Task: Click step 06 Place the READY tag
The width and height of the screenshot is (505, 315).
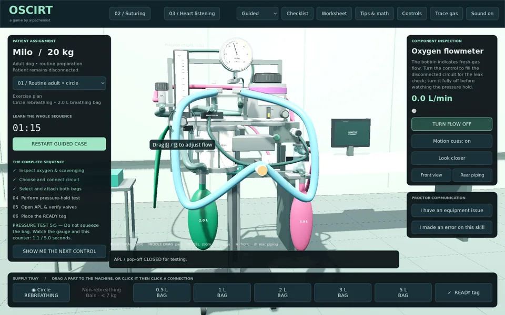Action: pos(39,216)
